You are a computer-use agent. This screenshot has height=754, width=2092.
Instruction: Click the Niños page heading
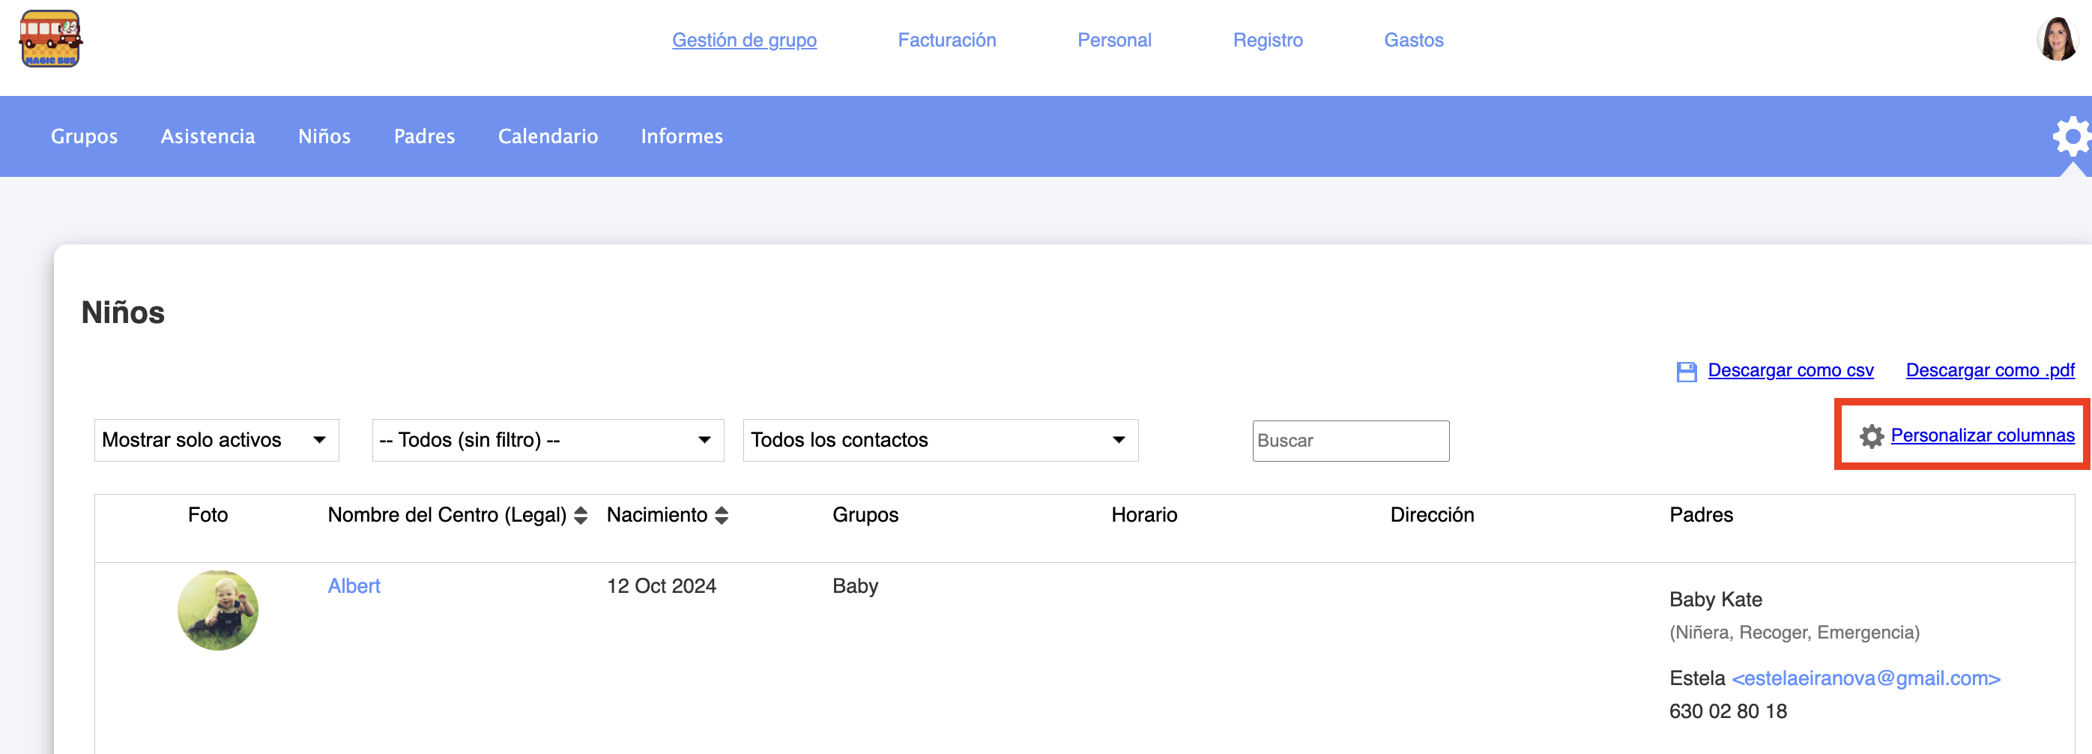coord(123,313)
